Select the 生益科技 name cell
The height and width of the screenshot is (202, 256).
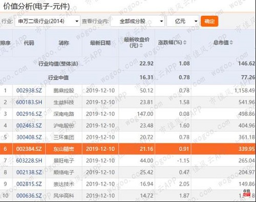(x=64, y=102)
